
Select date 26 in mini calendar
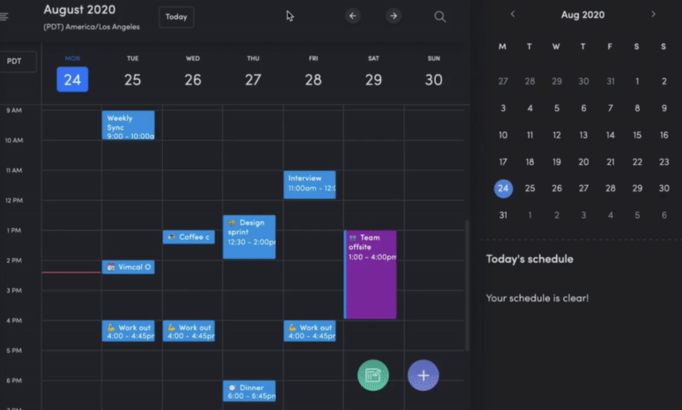point(557,189)
